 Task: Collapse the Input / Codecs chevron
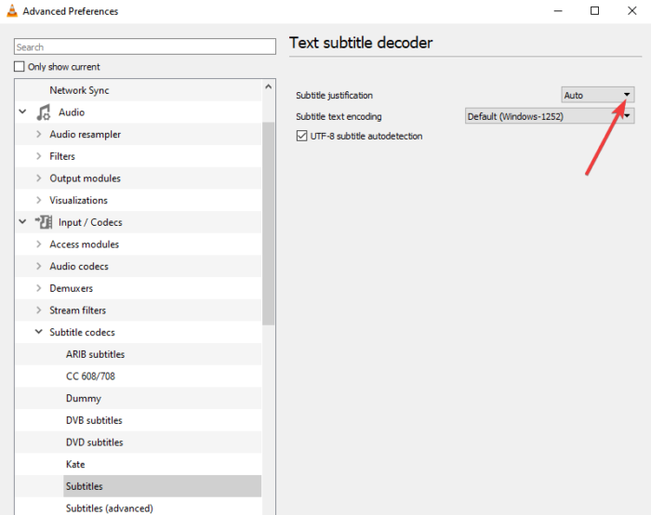[x=23, y=221]
